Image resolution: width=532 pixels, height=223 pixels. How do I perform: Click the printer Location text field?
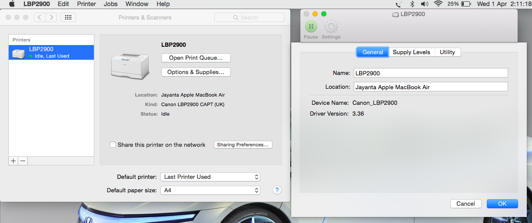[431, 87]
